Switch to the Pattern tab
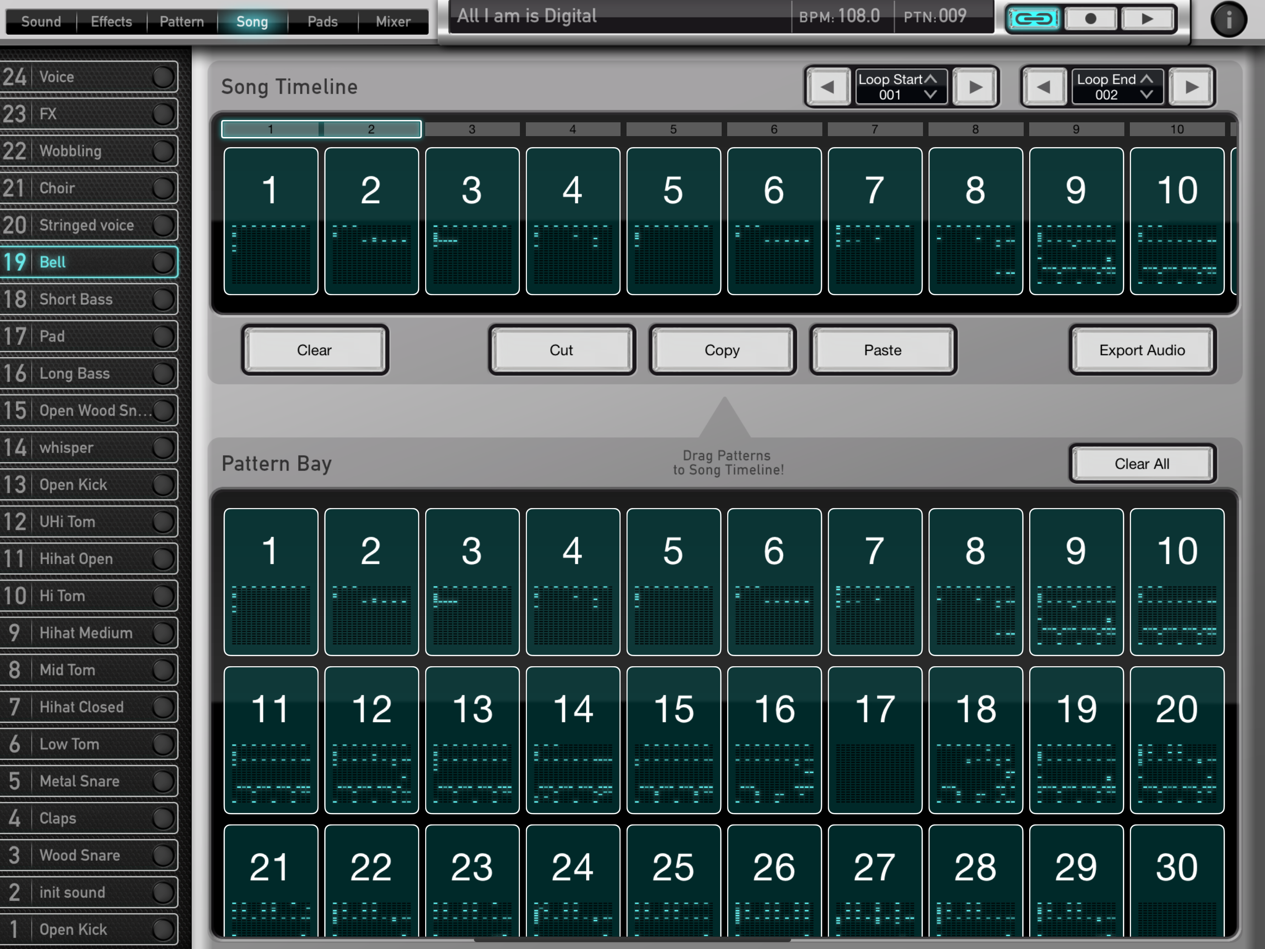 coord(181,22)
